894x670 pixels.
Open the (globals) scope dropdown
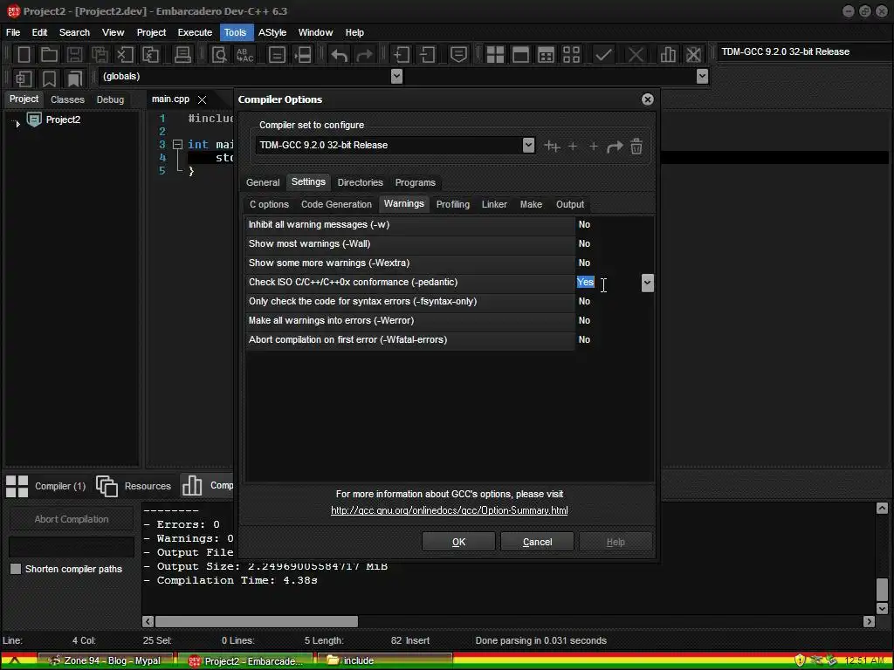(x=397, y=77)
